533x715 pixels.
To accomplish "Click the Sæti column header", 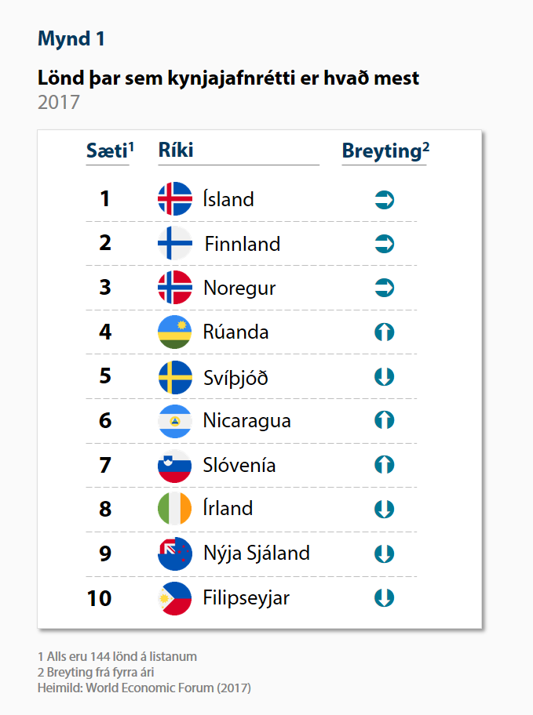I will tap(110, 151).
